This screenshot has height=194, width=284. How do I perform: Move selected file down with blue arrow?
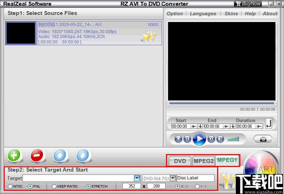83,156
